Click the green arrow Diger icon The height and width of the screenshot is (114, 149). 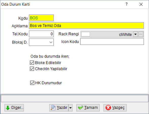click(x=8, y=108)
